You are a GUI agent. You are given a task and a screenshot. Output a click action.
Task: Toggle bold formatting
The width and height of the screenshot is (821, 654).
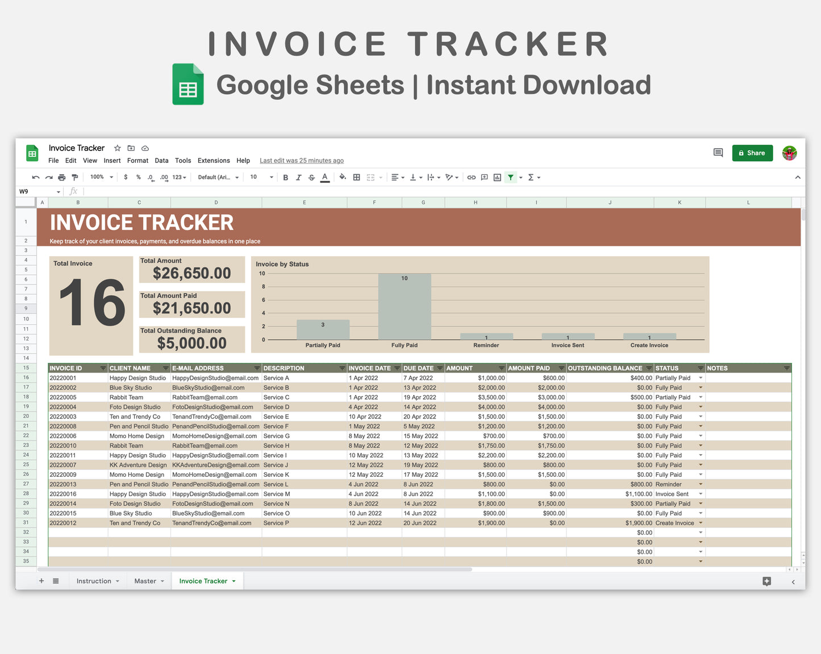click(x=286, y=177)
